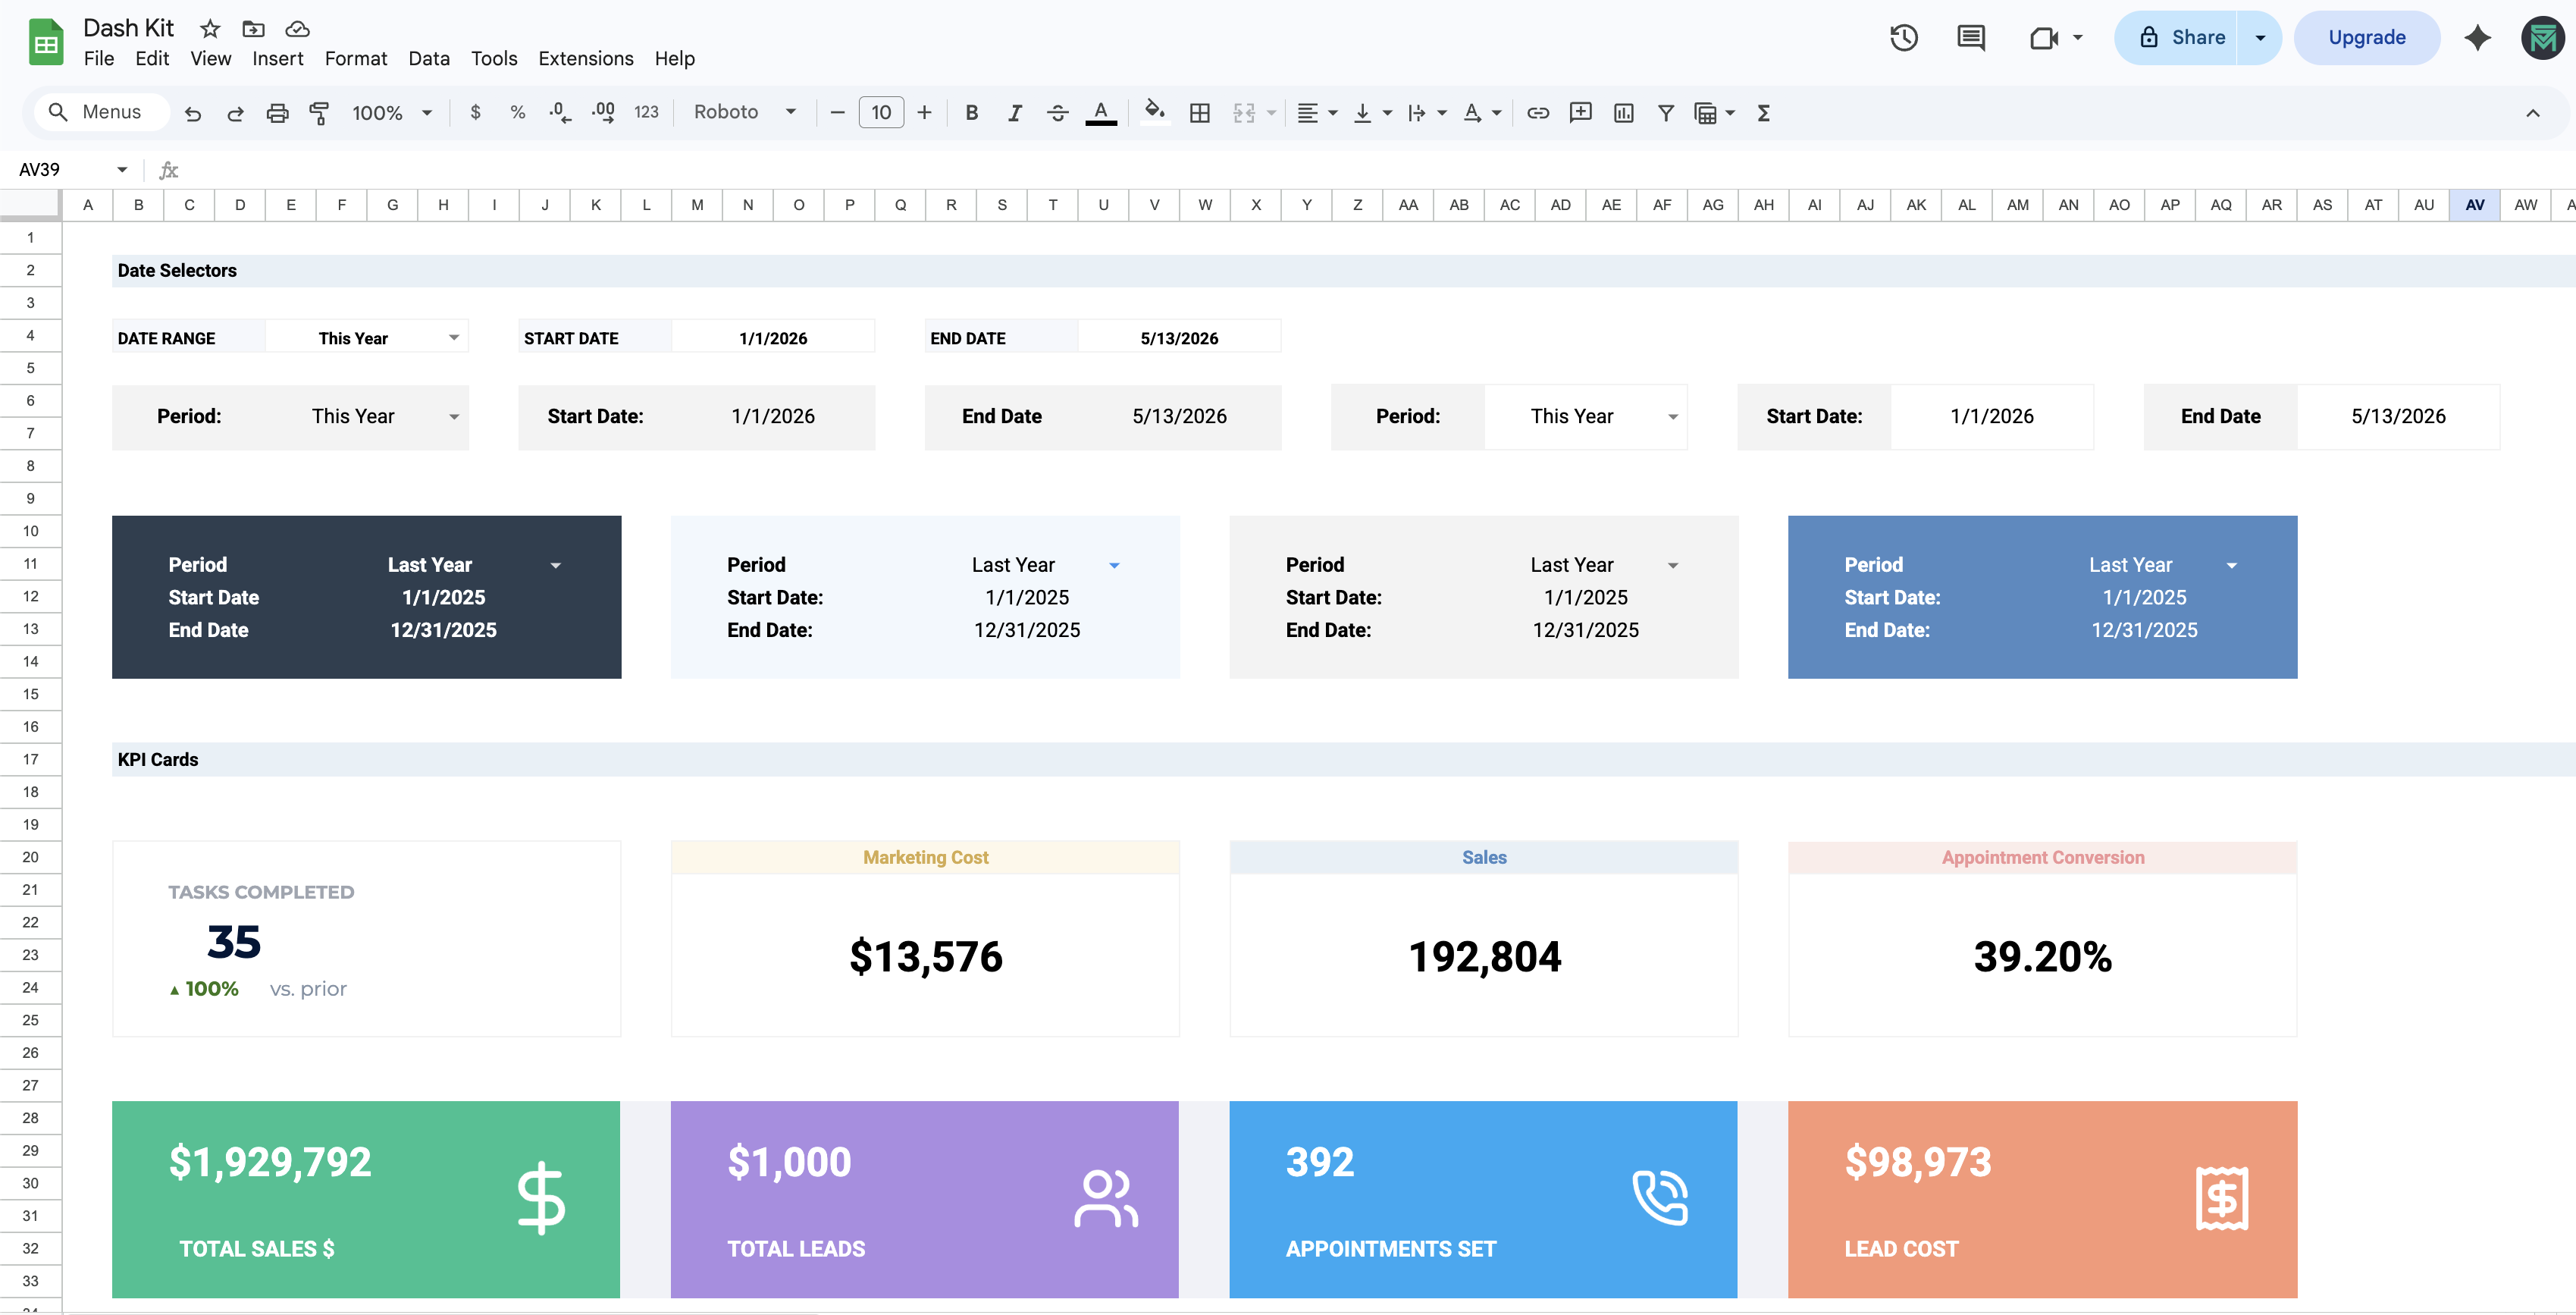Open version history clock icon
Viewport: 2576px width, 1315px height.
click(1904, 38)
